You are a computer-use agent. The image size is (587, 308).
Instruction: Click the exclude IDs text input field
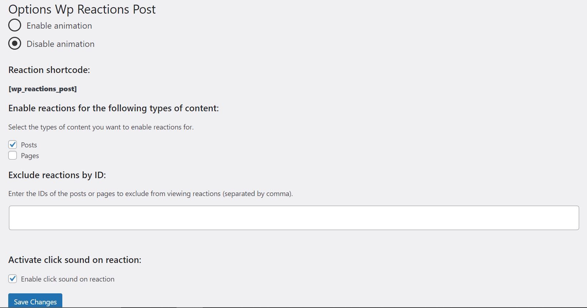[x=294, y=217]
